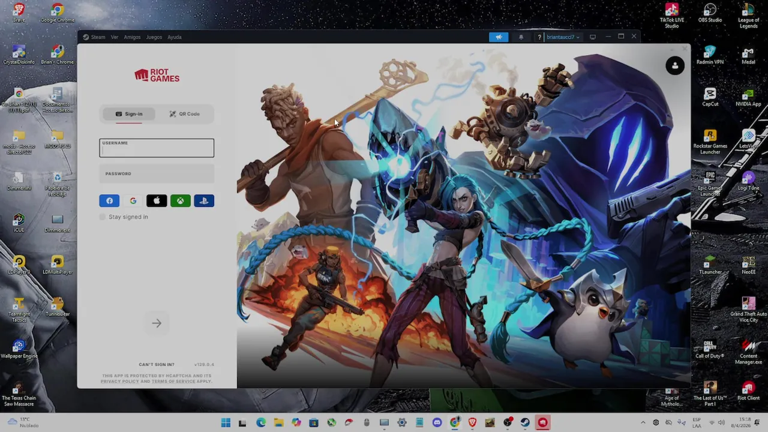Open Riot Client desktop shortcut

coord(748,391)
